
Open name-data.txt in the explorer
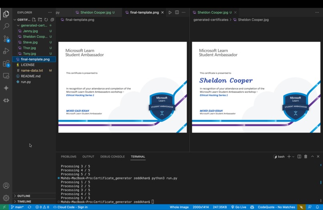pos(34,70)
